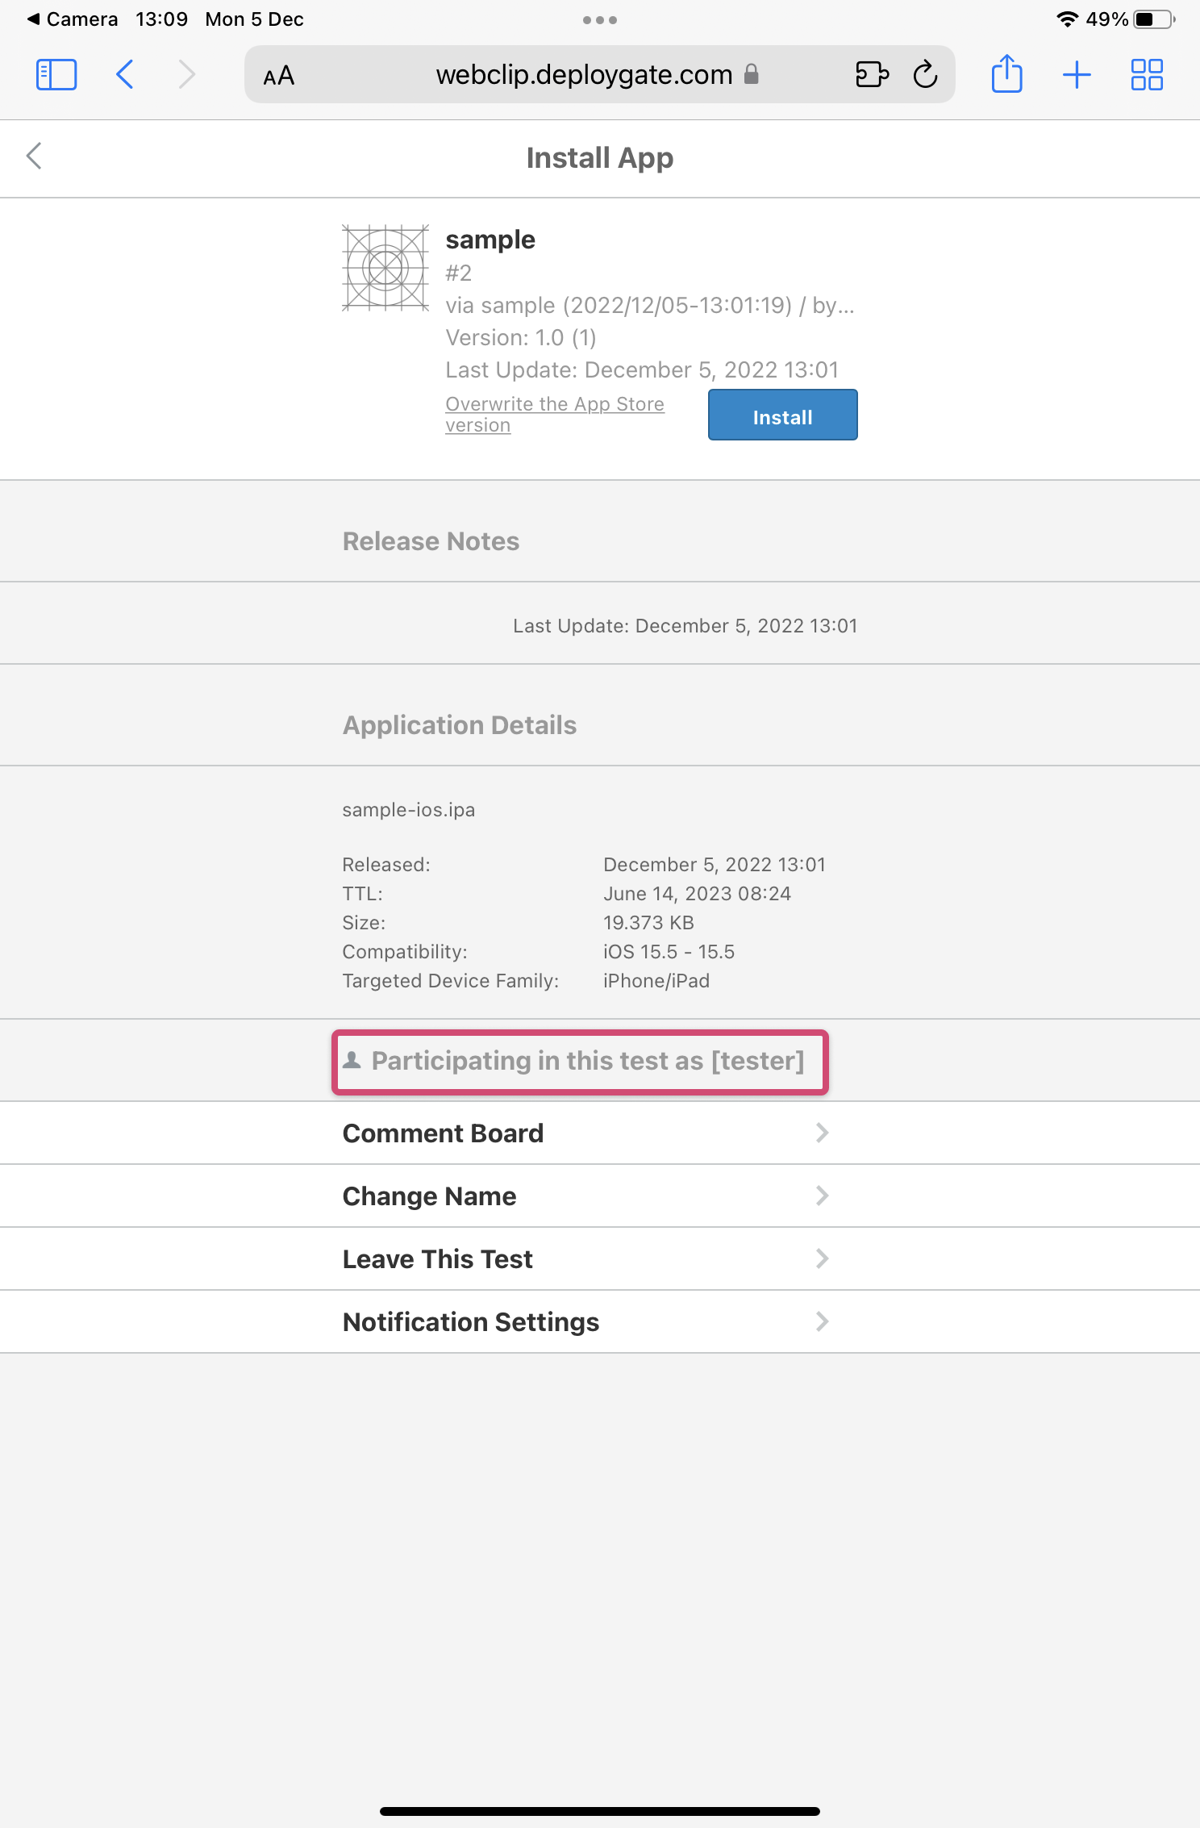This screenshot has width=1200, height=1828.
Task: Open the AA reader options
Action: 279,76
